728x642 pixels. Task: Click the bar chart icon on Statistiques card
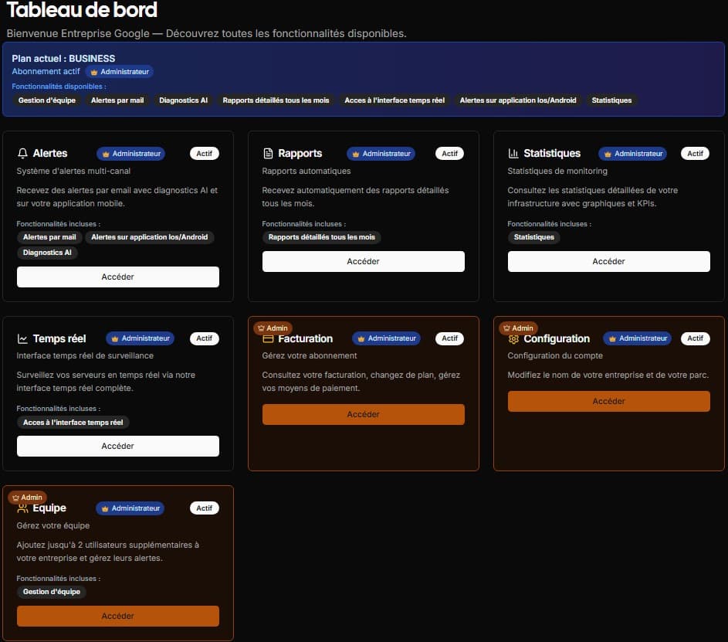tap(515, 153)
